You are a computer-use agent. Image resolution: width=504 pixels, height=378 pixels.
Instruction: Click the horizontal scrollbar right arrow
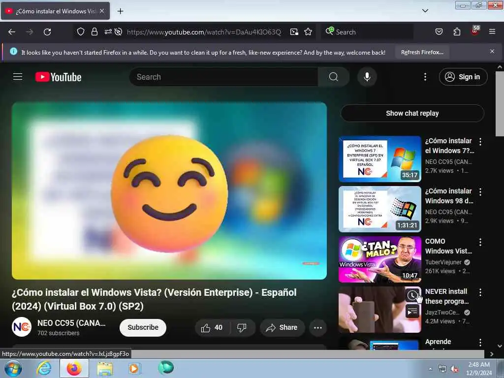tap(492, 354)
